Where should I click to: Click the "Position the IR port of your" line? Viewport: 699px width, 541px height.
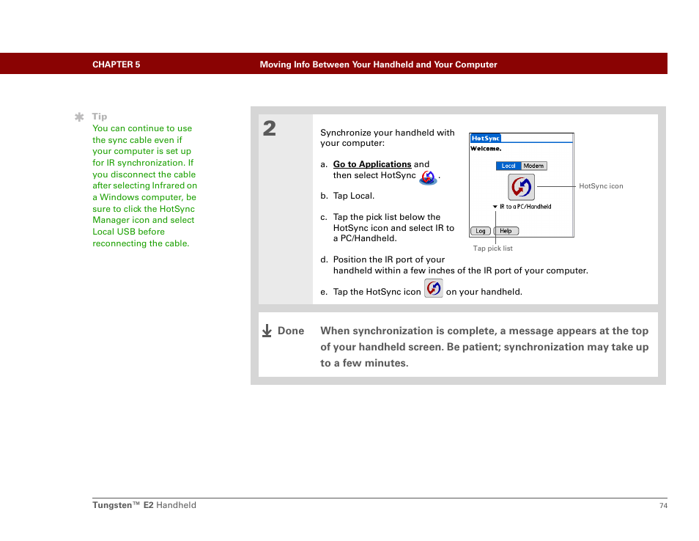(389, 260)
